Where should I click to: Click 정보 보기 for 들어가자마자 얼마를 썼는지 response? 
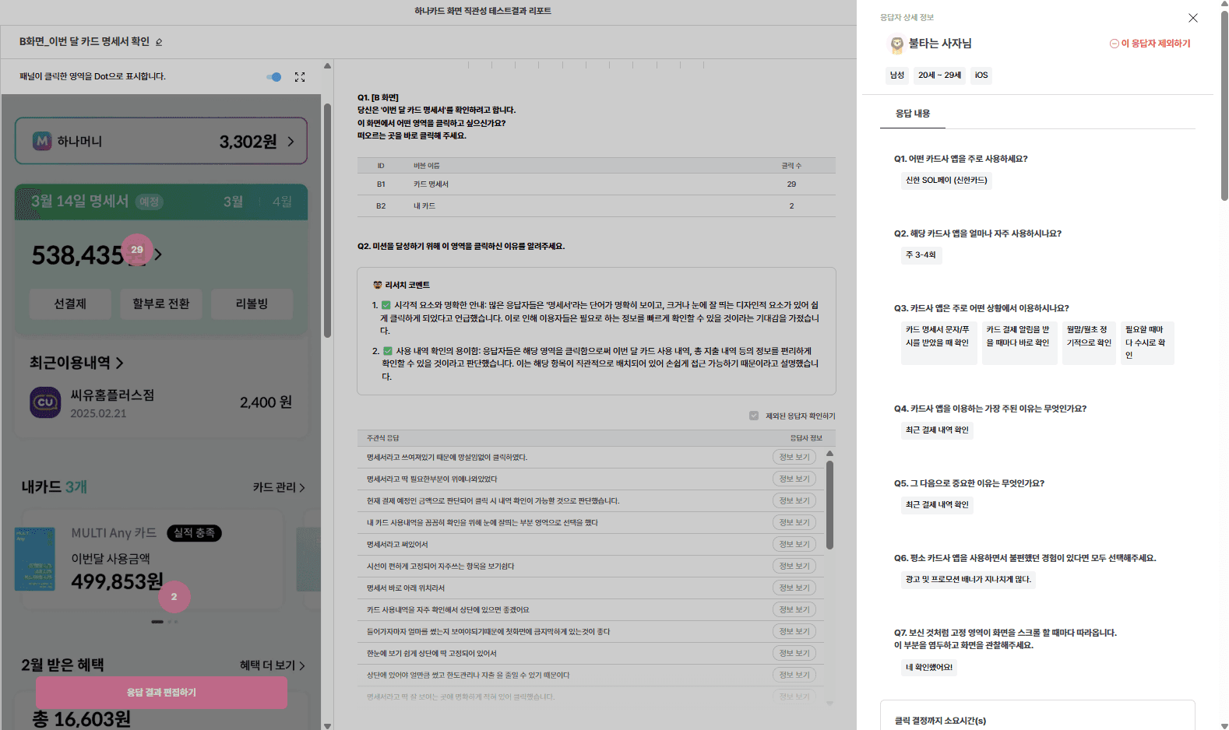[794, 632]
